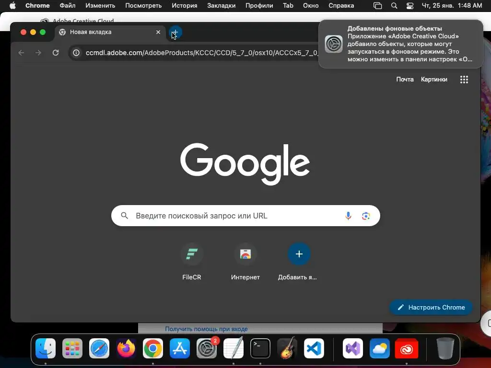This screenshot has height=368, width=491.
Task: Search by image with Google Lens
Action: tap(366, 216)
